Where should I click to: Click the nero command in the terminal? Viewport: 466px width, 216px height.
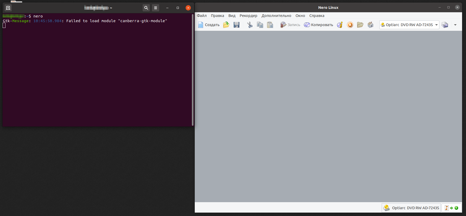point(38,16)
